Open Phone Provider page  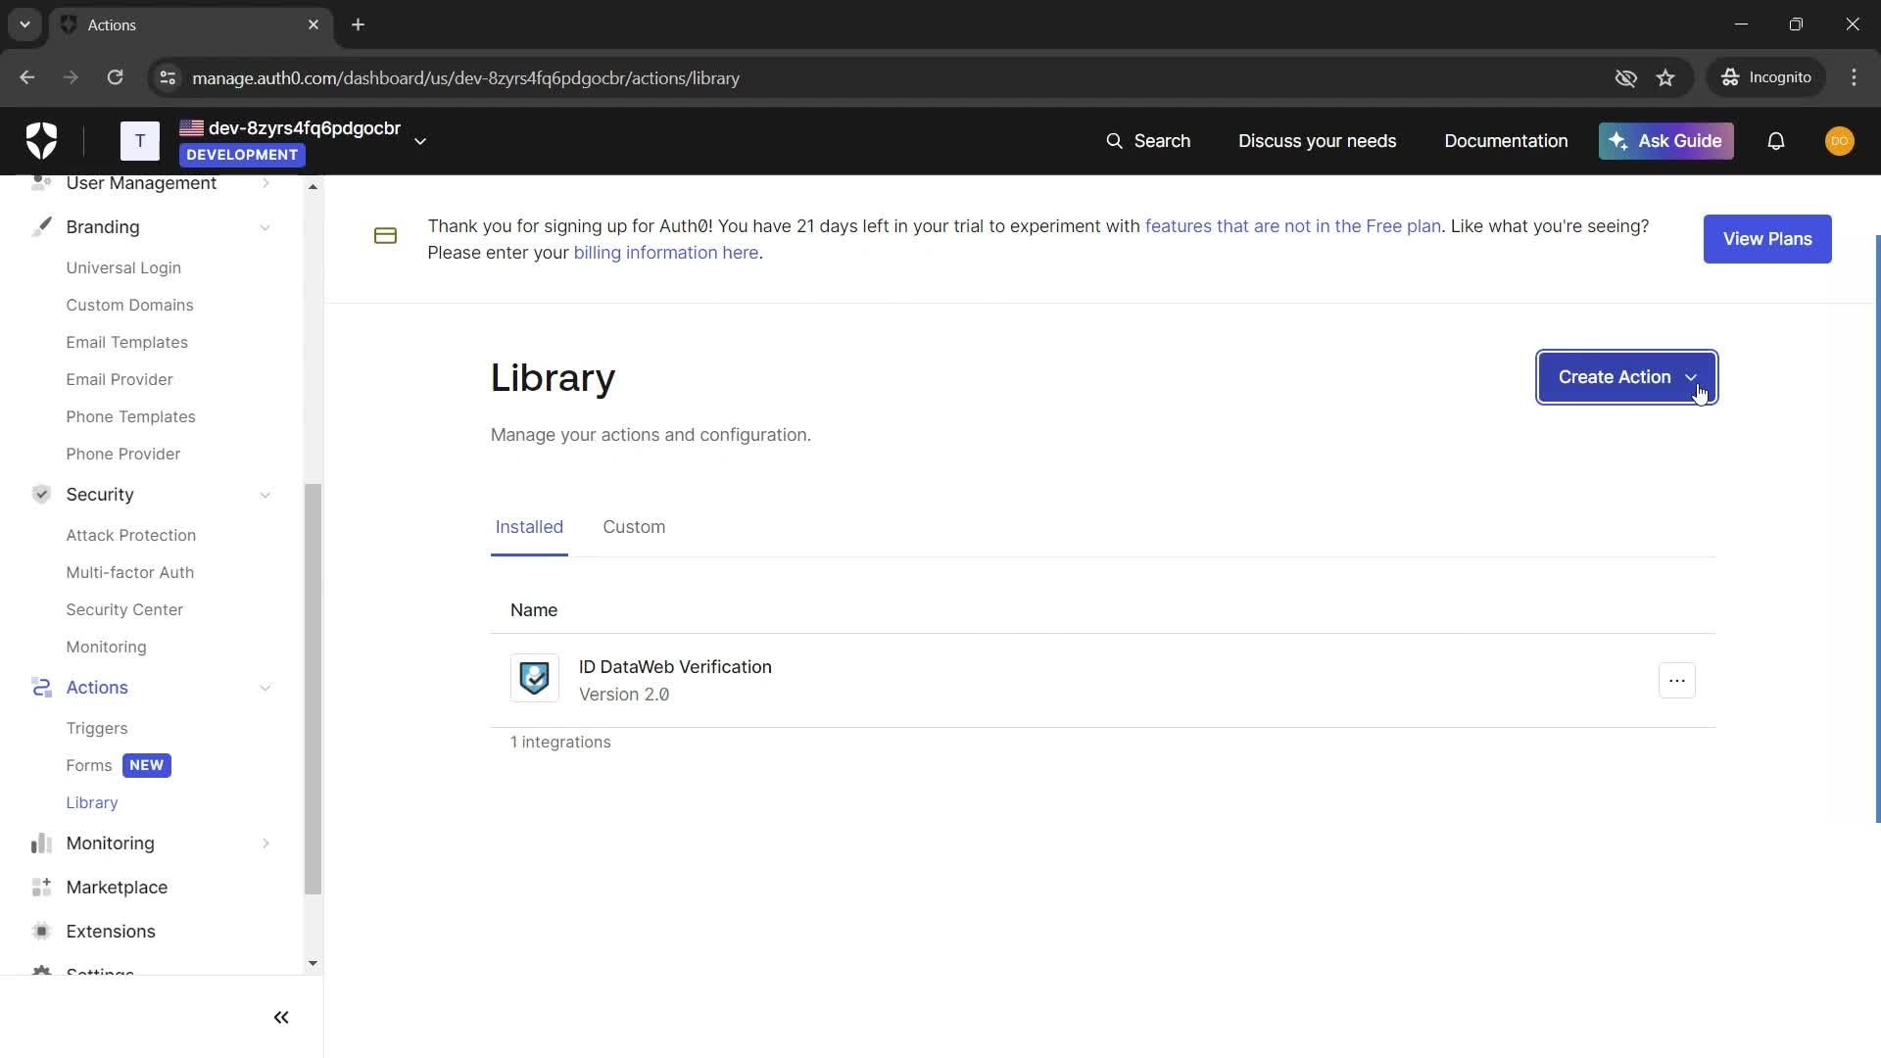pyautogui.click(x=122, y=454)
